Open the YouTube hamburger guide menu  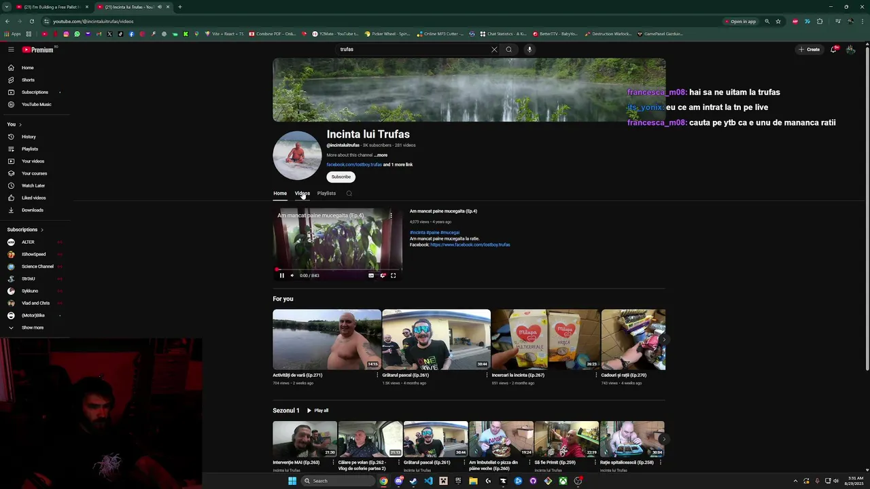pos(11,50)
